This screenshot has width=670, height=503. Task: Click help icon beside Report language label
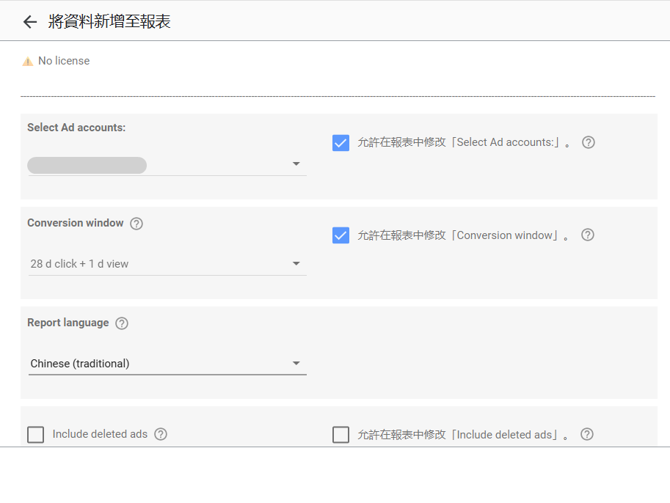pos(122,323)
